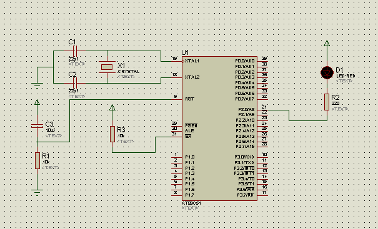Click the P2.7/A15 pin label
This screenshot has height=229, width=378.
[245, 147]
